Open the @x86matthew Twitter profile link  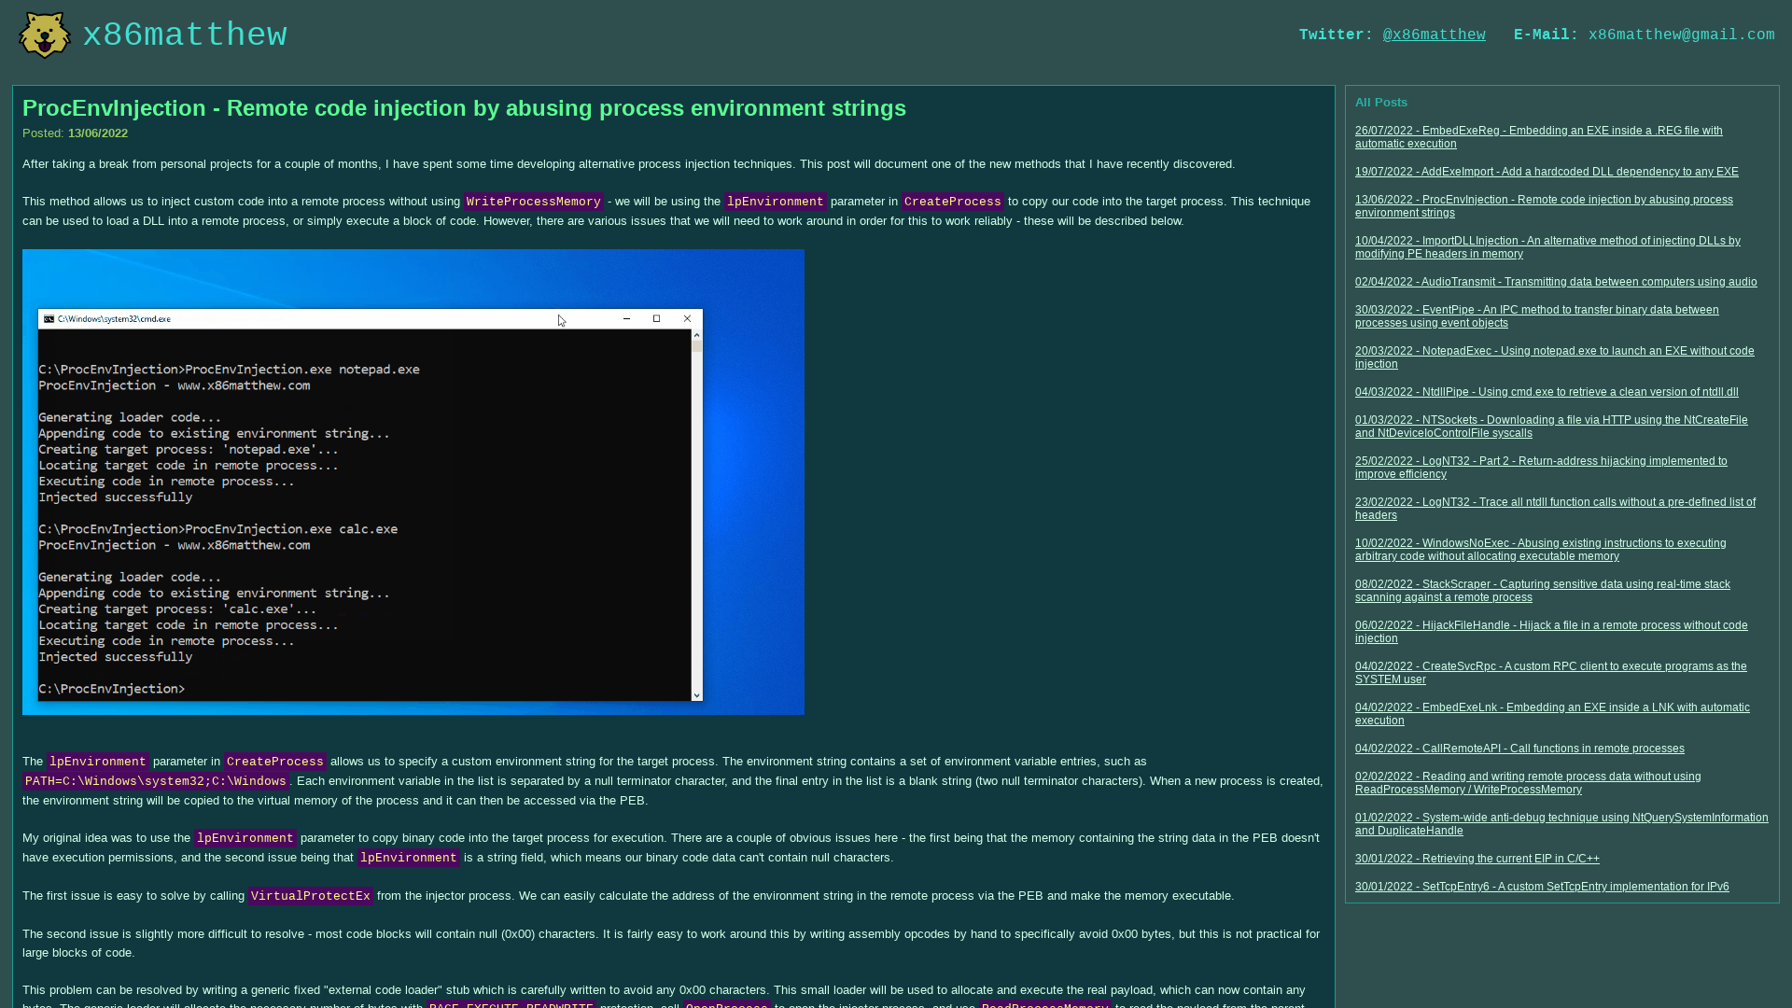coord(1434,35)
